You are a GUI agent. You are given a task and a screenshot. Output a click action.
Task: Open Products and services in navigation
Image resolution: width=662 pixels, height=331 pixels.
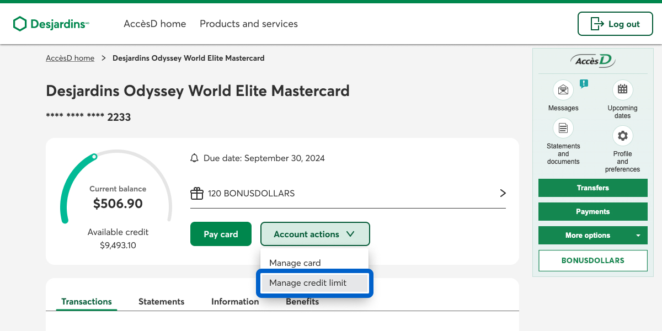point(248,24)
